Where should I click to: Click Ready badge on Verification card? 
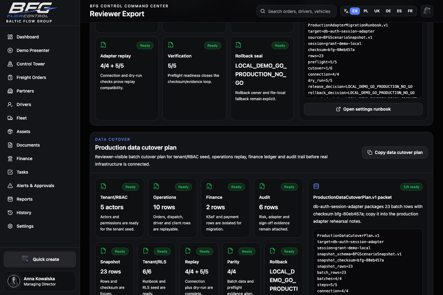click(213, 45)
